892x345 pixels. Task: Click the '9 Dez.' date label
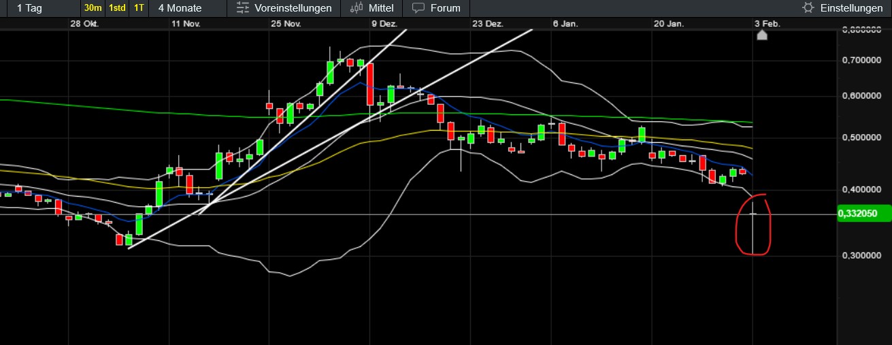[384, 23]
